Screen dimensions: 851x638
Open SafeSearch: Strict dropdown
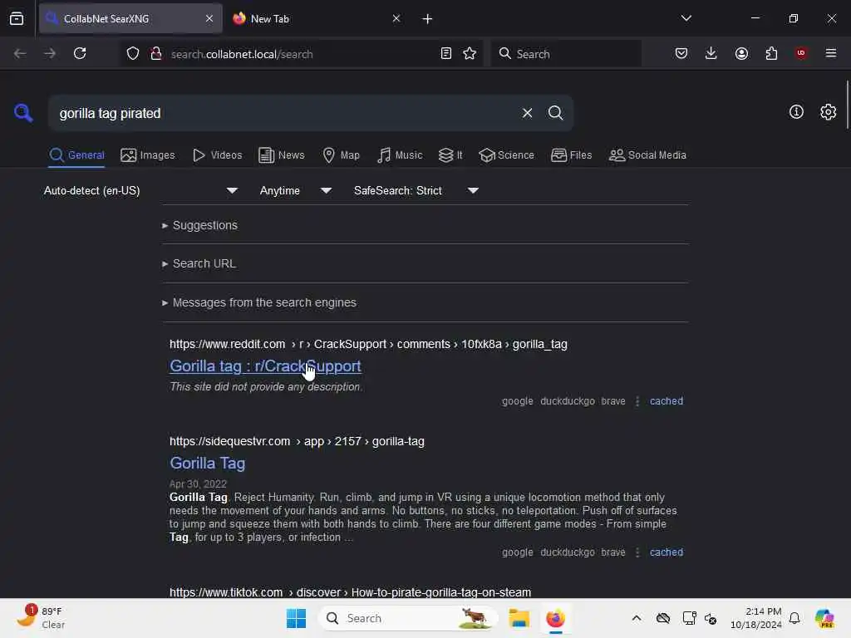click(416, 190)
